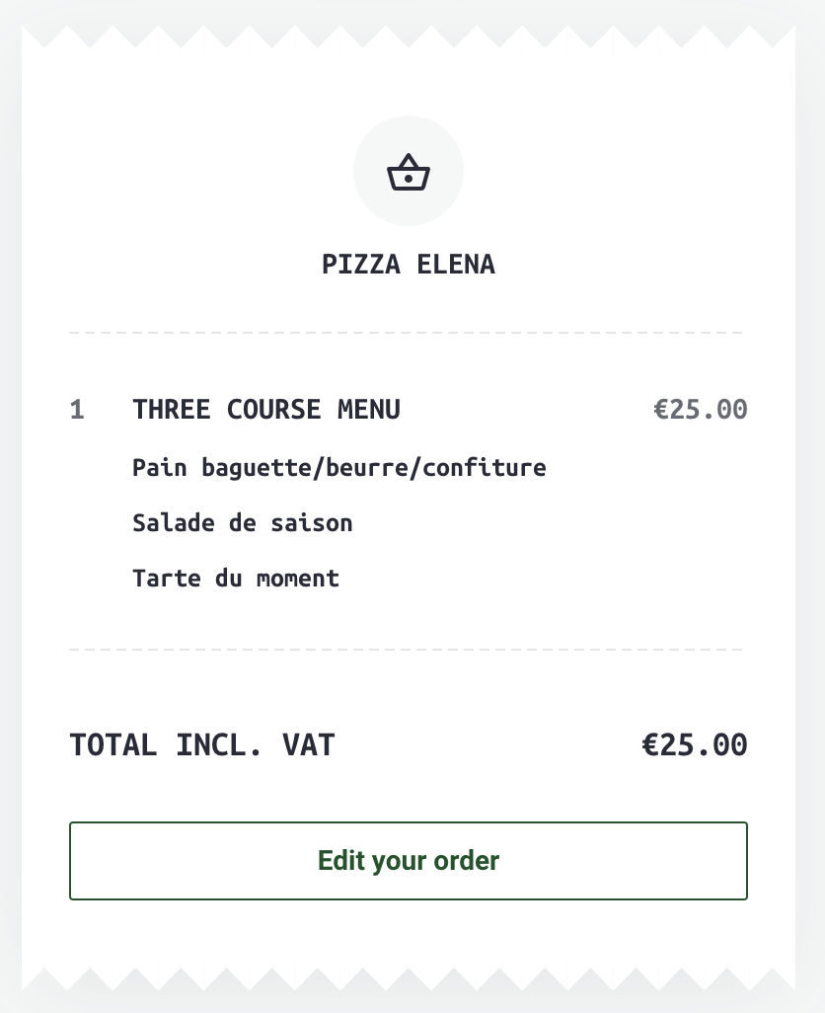Click the €25.00 price of the menu item
Image resolution: width=825 pixels, height=1013 pixels.
tap(701, 410)
